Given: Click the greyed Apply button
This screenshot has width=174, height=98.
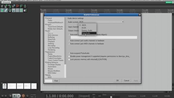Looking at the screenshot, I should tap(136, 81).
